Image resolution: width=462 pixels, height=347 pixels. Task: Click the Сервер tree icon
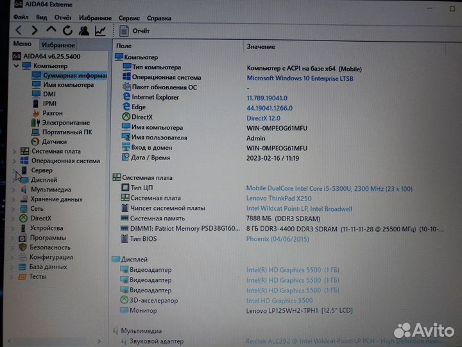[x=24, y=170]
